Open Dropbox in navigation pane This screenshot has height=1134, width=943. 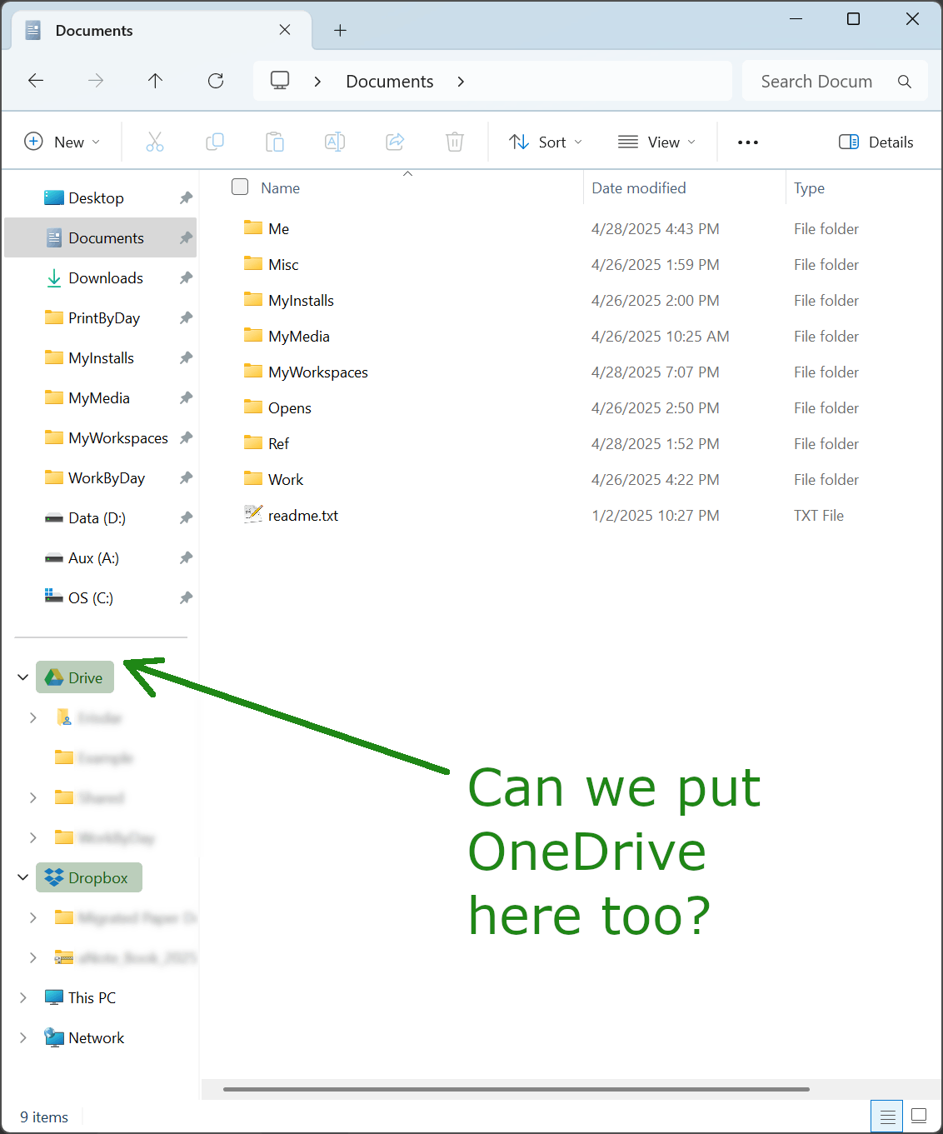coord(89,877)
